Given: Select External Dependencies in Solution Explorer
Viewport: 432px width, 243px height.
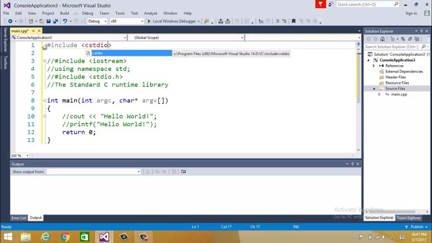Looking at the screenshot, I should point(404,72).
